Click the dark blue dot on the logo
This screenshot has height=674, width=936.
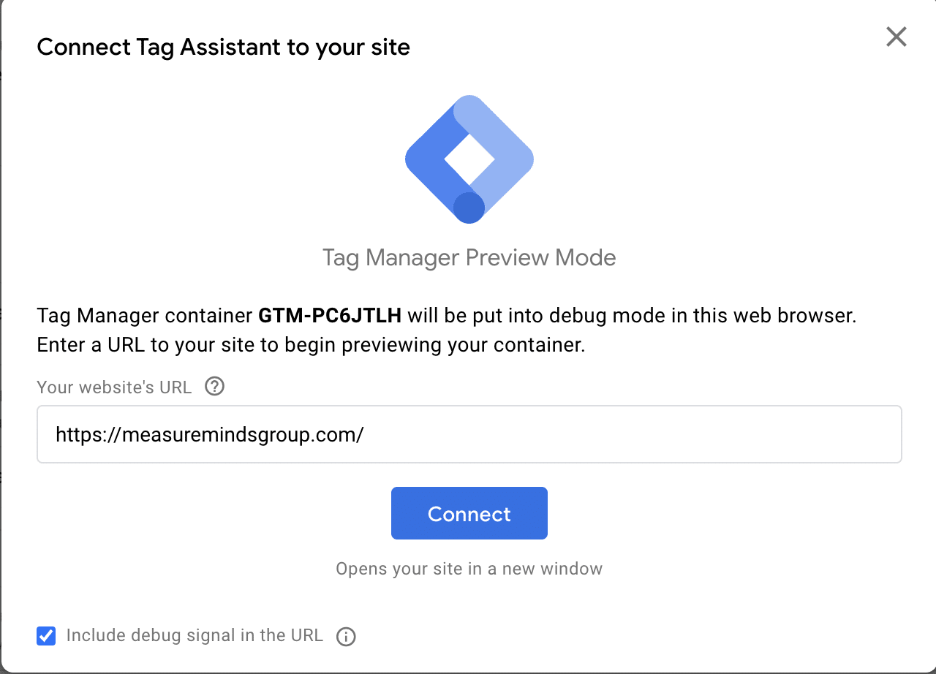469,208
